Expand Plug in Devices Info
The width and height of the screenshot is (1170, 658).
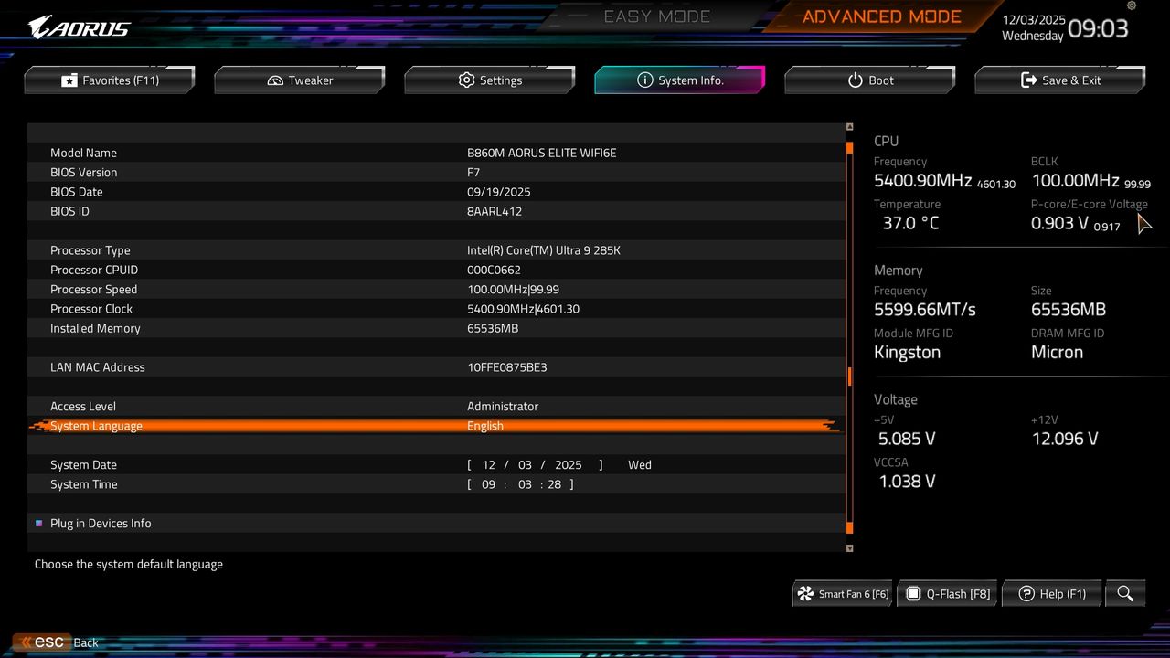click(x=101, y=523)
